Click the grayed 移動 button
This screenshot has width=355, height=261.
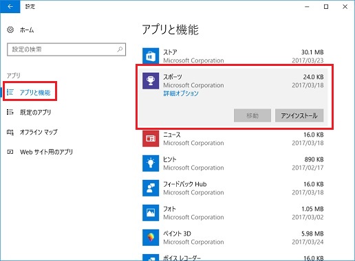pyautogui.click(x=252, y=115)
